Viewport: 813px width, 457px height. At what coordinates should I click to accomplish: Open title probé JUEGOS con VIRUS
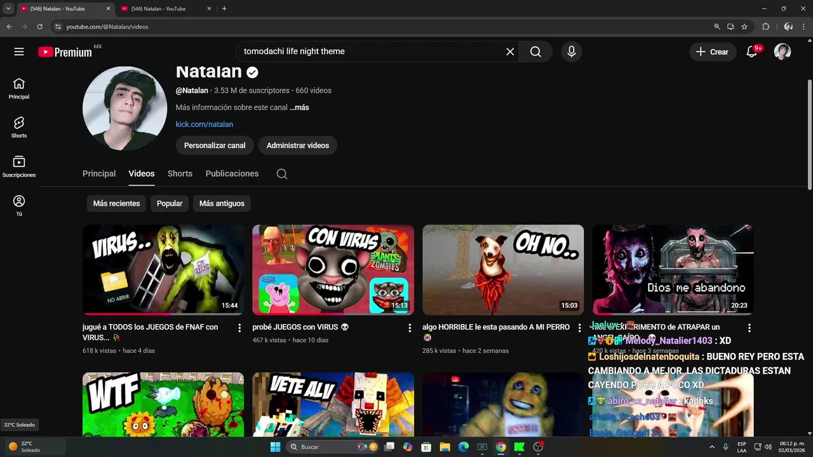tap(300, 328)
